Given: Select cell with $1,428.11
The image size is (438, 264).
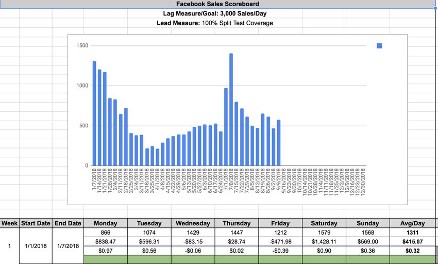Looking at the screenshot, I should click(x=324, y=242).
